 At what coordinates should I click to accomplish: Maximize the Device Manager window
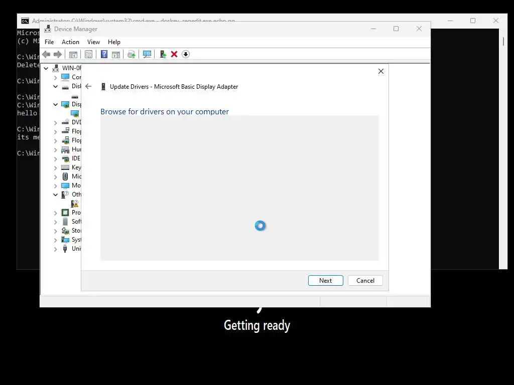point(396,29)
